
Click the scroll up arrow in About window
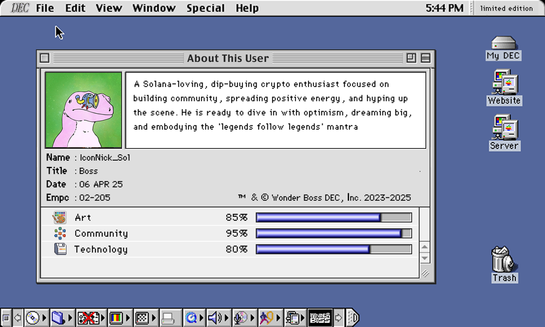(425, 247)
